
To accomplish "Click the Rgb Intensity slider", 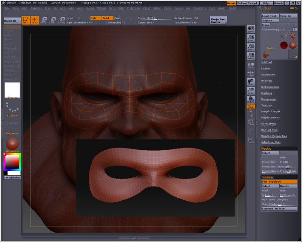I will [84, 23].
